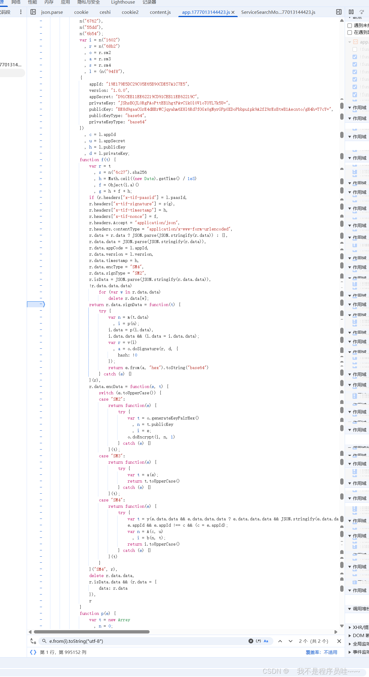This screenshot has width=369, height=677.
Task: Click the appSecret value string in code
Action: [x=156, y=97]
